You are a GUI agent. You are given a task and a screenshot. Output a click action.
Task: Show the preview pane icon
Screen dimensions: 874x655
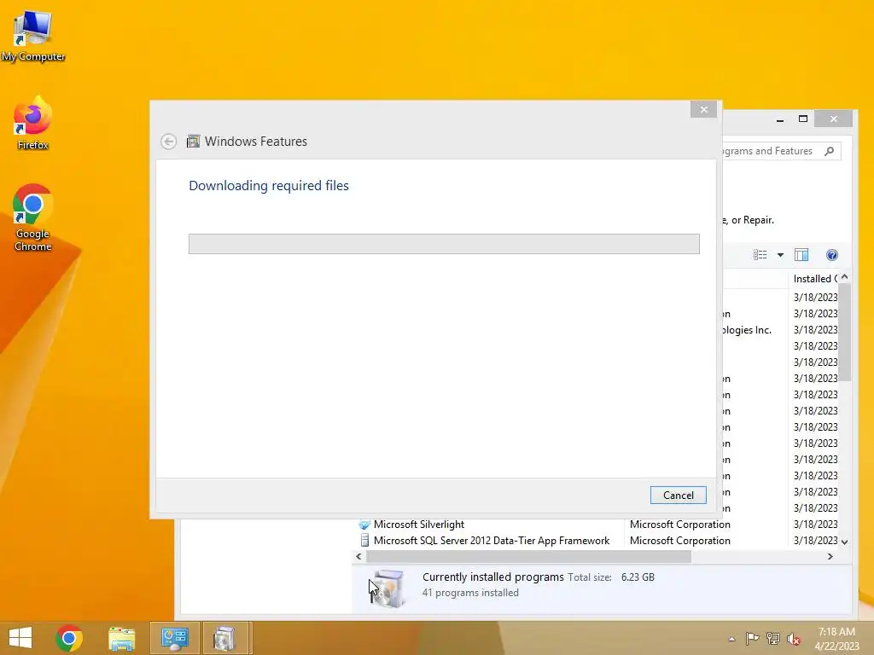coord(801,255)
